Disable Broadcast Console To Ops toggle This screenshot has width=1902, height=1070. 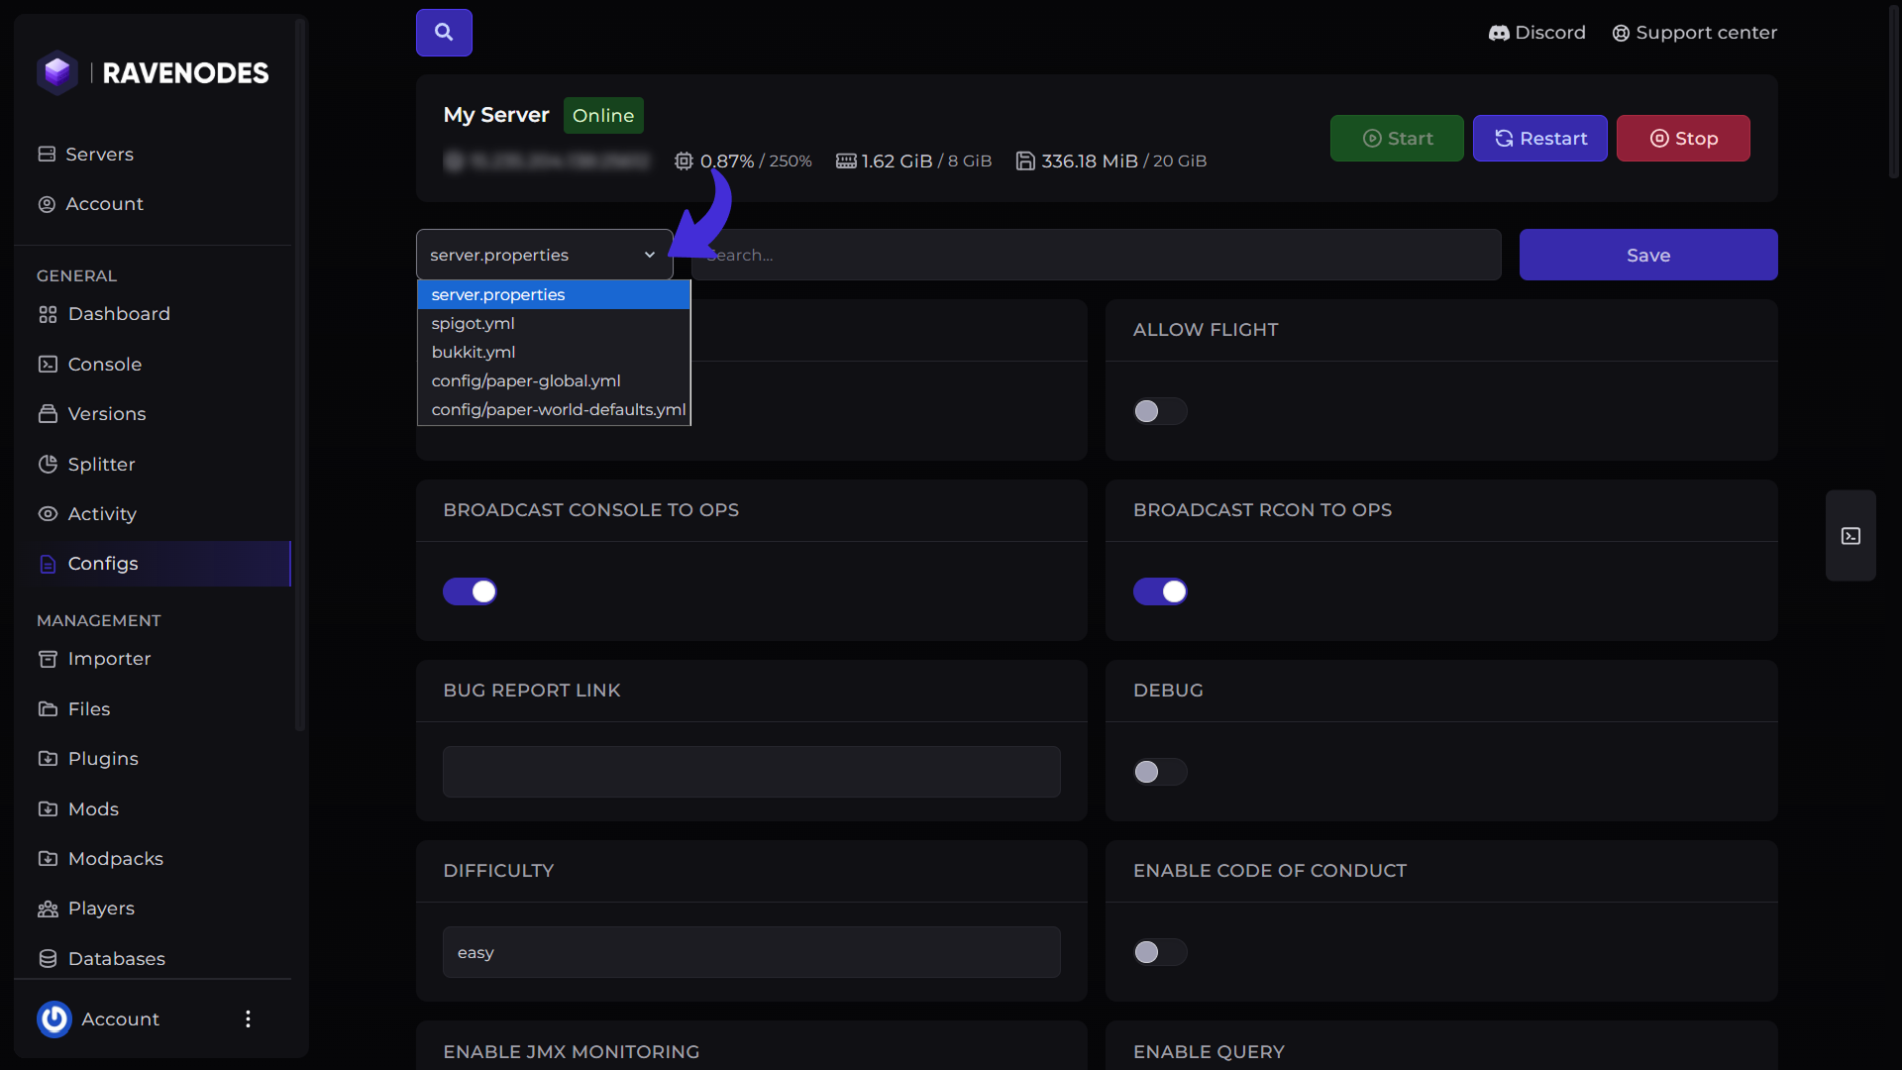tap(470, 591)
